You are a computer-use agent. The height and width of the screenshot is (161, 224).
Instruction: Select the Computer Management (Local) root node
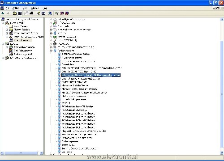22,19
